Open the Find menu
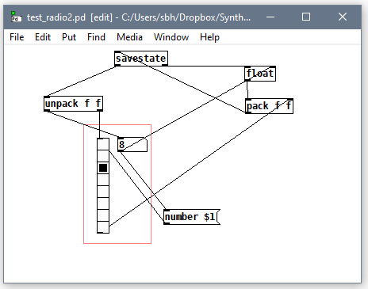The image size is (368, 289). pyautogui.click(x=96, y=37)
